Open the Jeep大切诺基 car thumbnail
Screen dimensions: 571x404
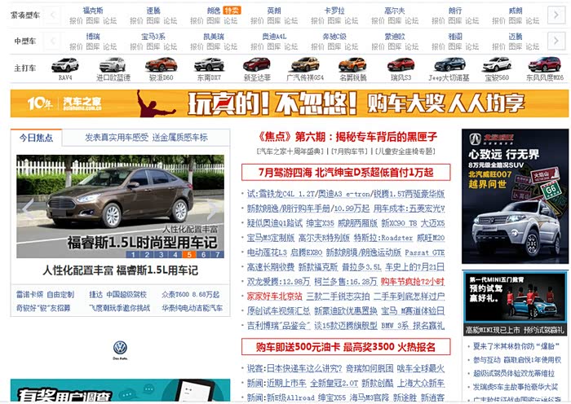(449, 64)
